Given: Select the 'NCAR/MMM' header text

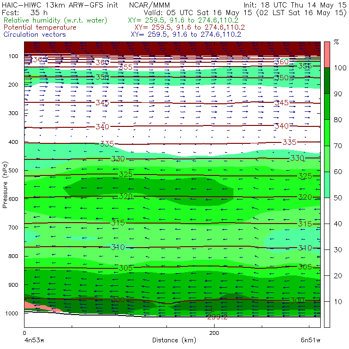Looking at the screenshot, I should coord(150,5).
